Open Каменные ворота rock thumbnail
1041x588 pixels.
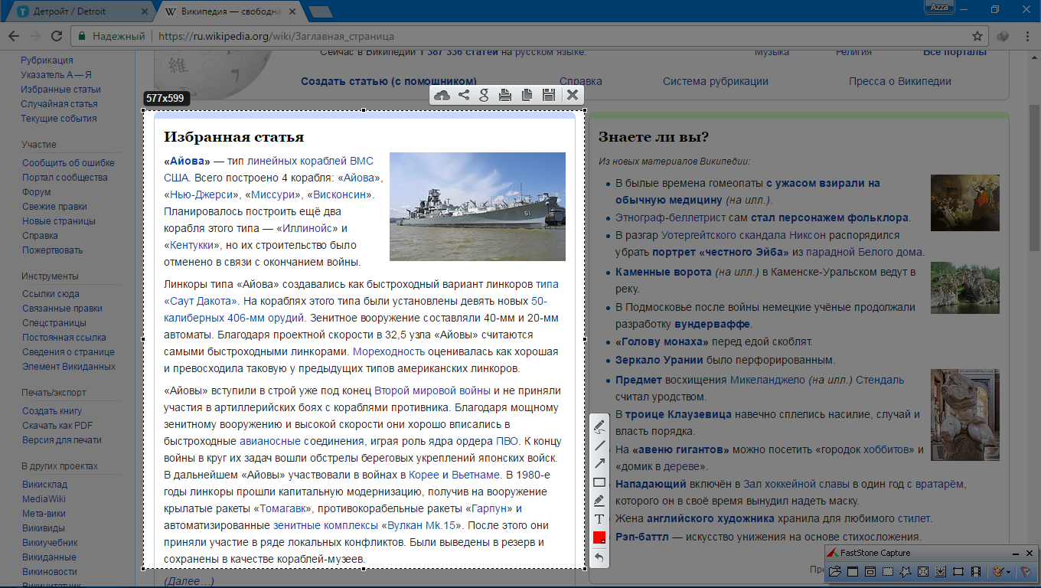tap(965, 287)
